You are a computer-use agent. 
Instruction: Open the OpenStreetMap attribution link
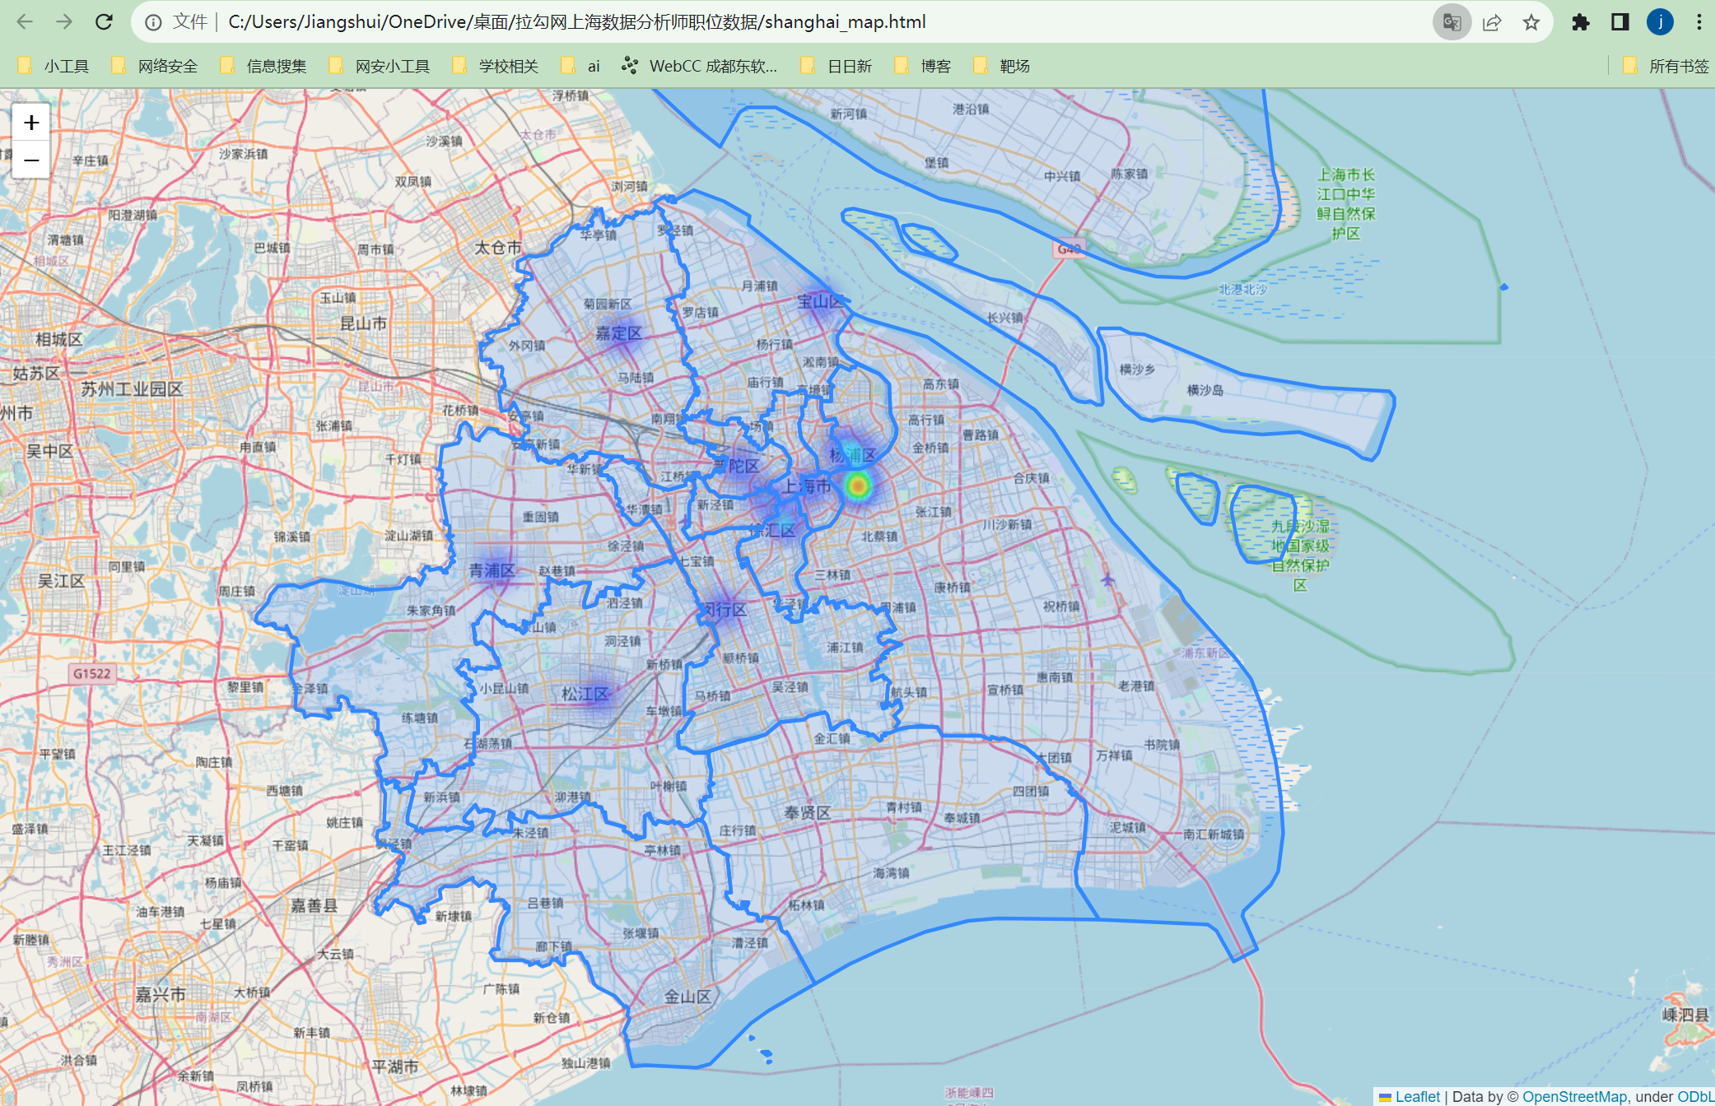tap(1573, 1096)
